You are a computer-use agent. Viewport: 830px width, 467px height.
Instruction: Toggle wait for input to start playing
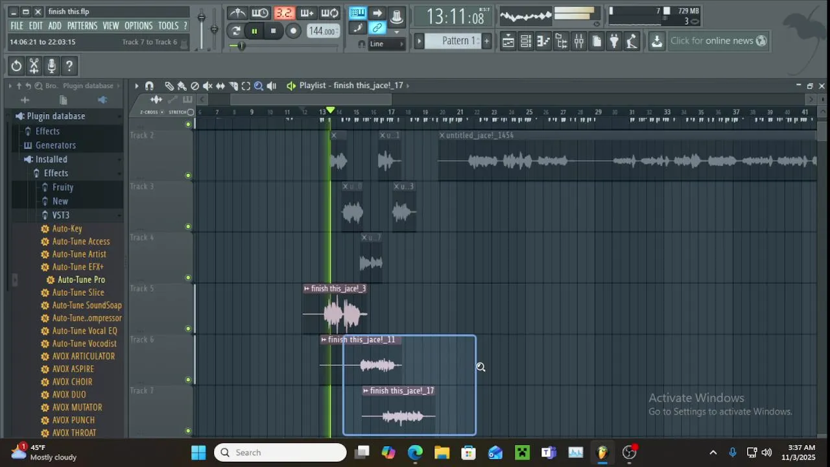click(261, 13)
